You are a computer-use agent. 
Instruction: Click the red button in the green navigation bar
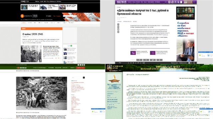click(81, 68)
